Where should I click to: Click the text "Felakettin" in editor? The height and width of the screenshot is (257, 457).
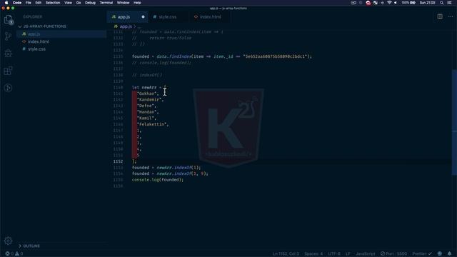click(152, 124)
